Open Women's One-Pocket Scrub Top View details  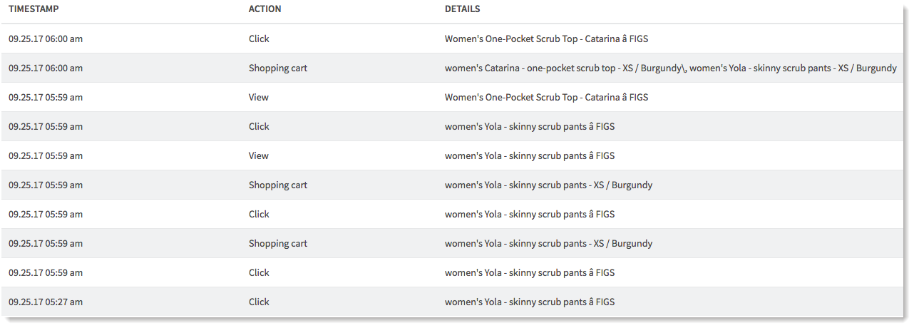(x=547, y=98)
